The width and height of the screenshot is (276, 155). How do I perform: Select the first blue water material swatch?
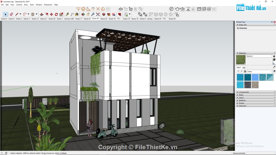(x=240, y=77)
